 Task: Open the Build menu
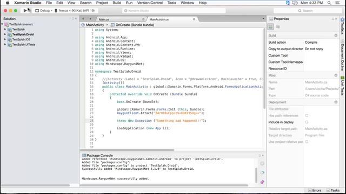[x=117, y=3]
